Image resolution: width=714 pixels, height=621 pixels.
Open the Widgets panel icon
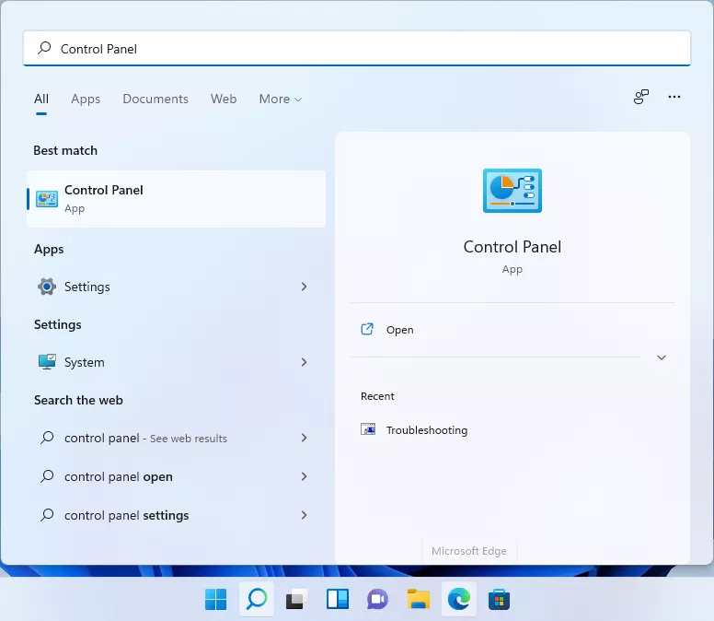pos(337,600)
